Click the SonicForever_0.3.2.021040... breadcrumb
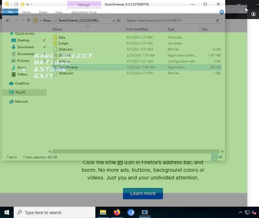Viewport: 259px width, 218px height. click(79, 20)
